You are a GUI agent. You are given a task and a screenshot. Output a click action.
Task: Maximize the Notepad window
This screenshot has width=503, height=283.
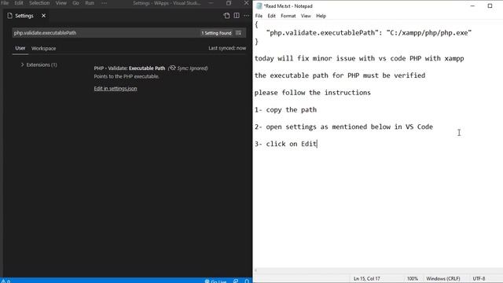point(490,6)
